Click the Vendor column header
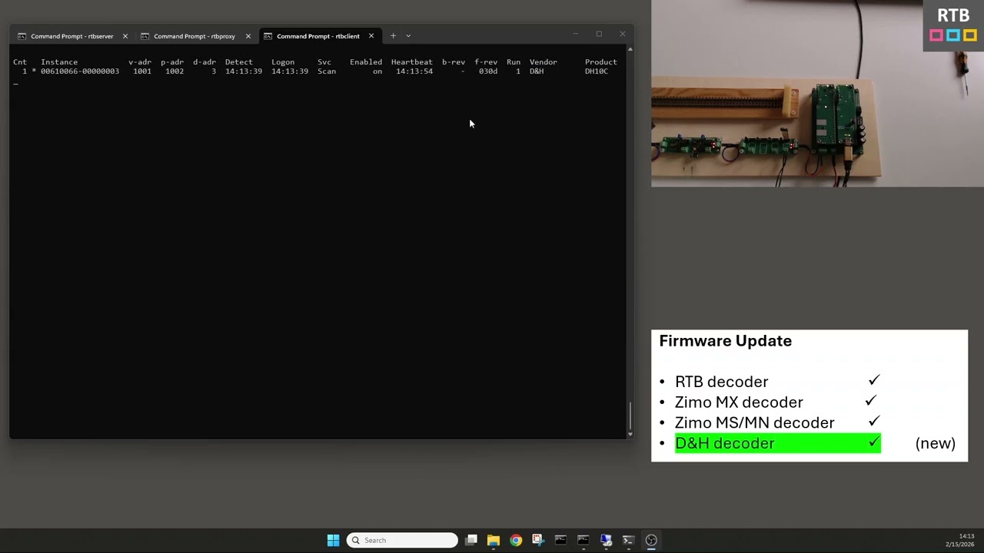 [544, 62]
